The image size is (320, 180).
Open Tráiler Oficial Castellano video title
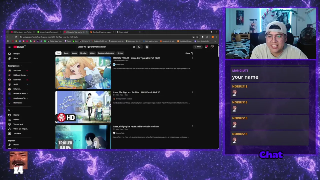tap(135, 126)
